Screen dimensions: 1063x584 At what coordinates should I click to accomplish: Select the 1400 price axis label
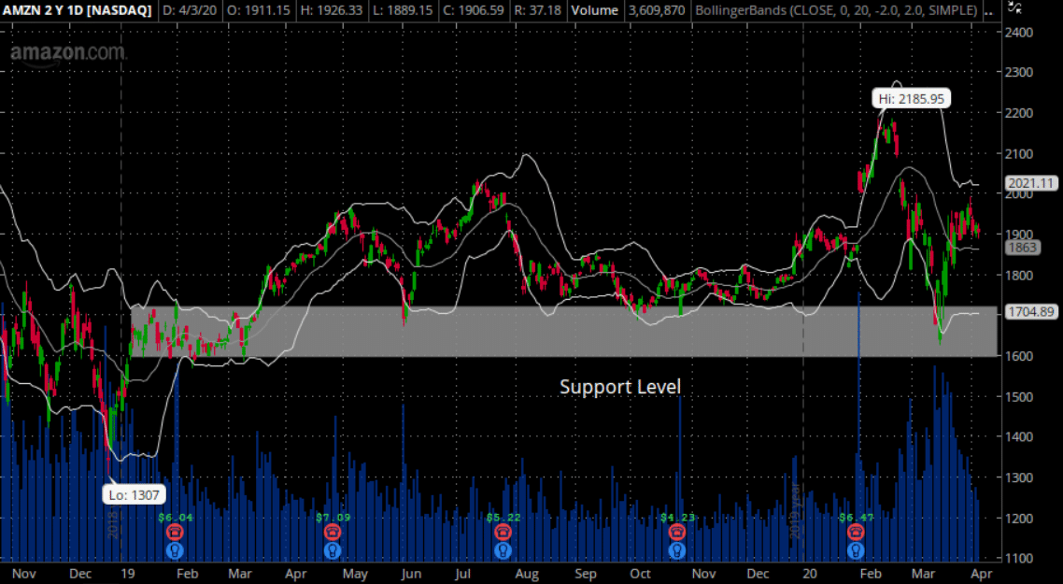1020,436
